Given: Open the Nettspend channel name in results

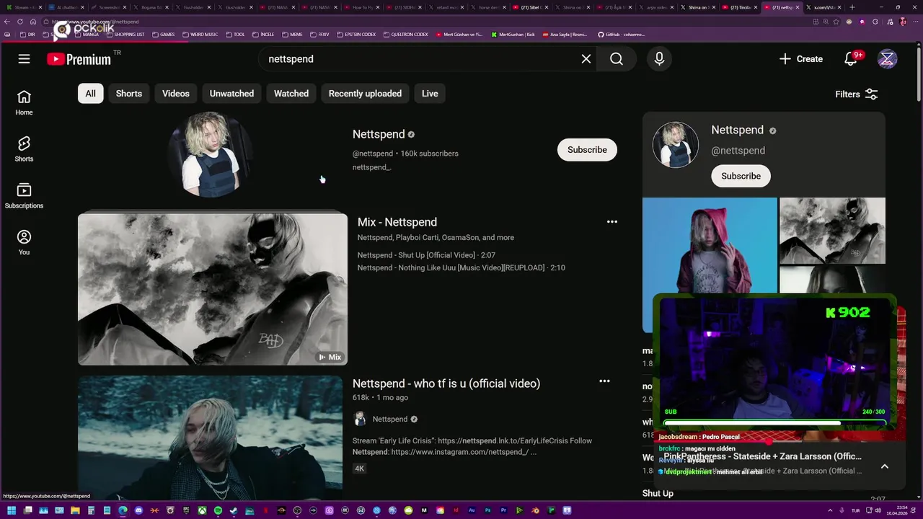Looking at the screenshot, I should point(379,134).
